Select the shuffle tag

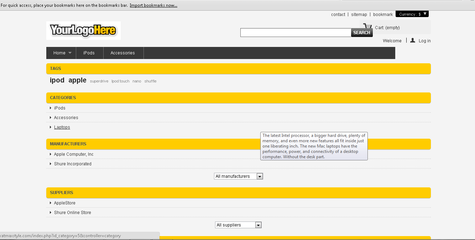coord(150,81)
